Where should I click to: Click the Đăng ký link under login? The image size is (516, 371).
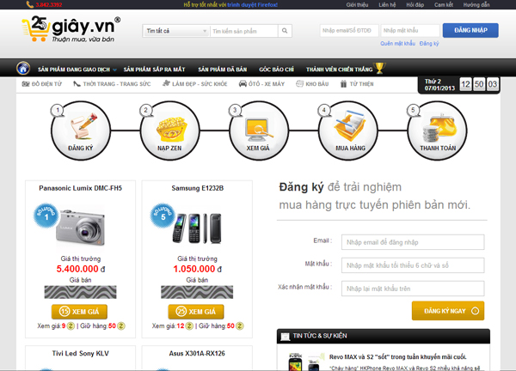click(429, 44)
